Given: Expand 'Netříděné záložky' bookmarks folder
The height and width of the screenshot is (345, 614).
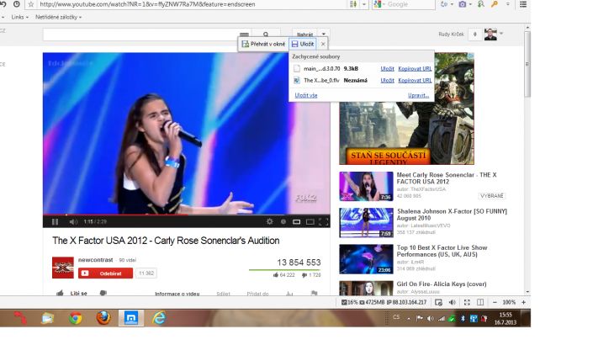Looking at the screenshot, I should (58, 17).
